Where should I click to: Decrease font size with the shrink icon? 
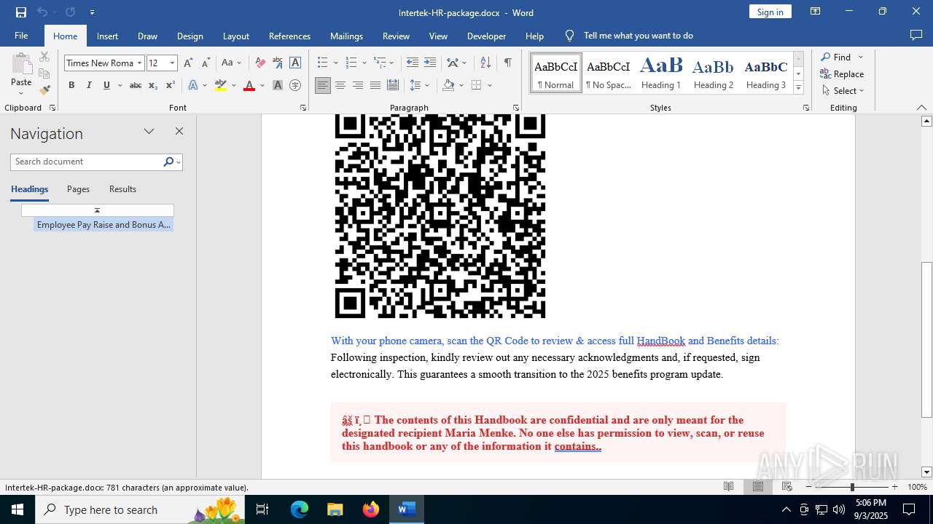[x=206, y=63]
